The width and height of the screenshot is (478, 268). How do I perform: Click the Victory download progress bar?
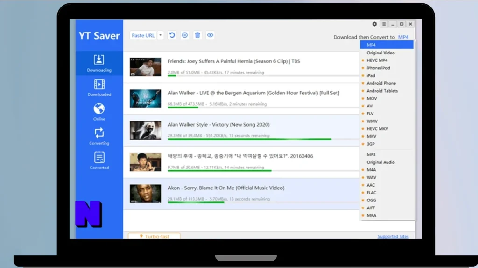pos(263,139)
